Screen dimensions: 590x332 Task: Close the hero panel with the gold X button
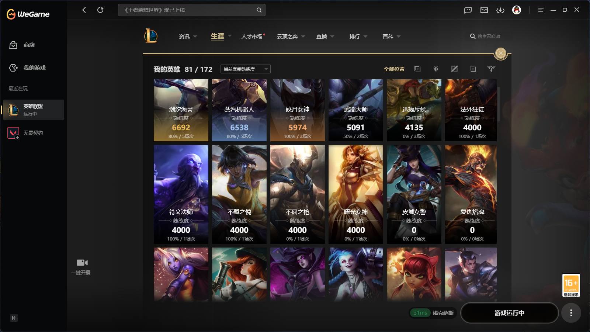pos(500,53)
